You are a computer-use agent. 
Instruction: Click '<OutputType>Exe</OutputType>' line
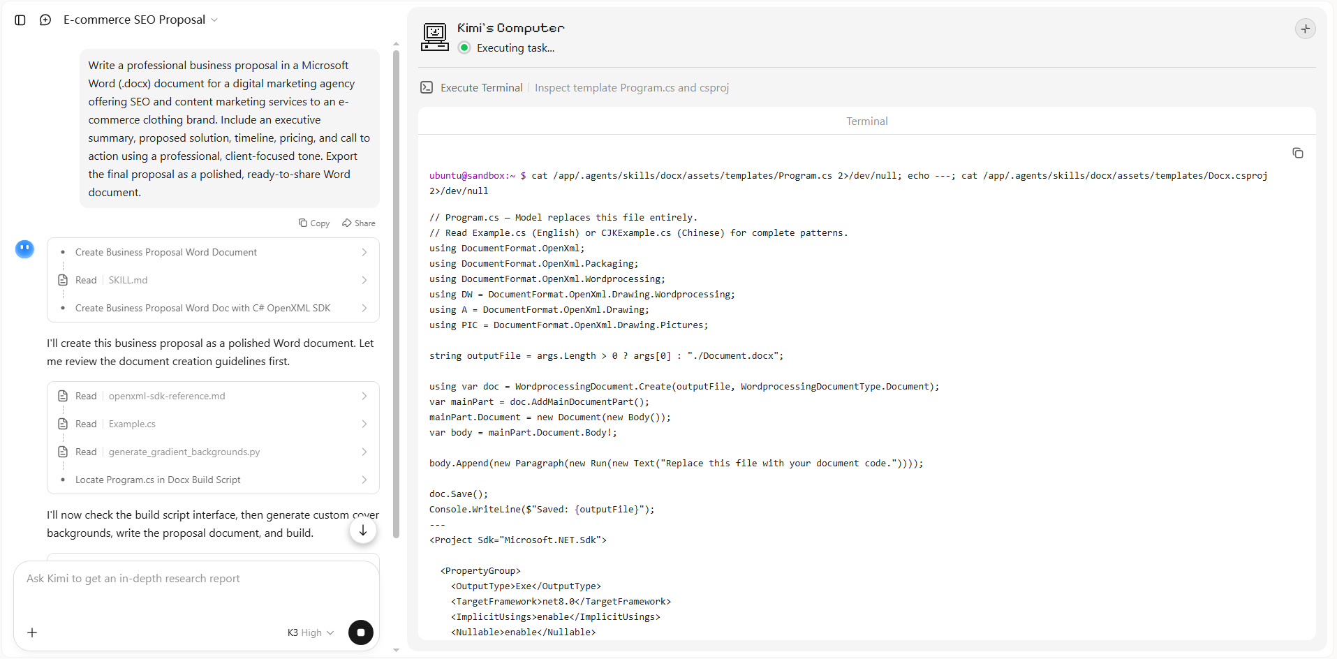[526, 586]
